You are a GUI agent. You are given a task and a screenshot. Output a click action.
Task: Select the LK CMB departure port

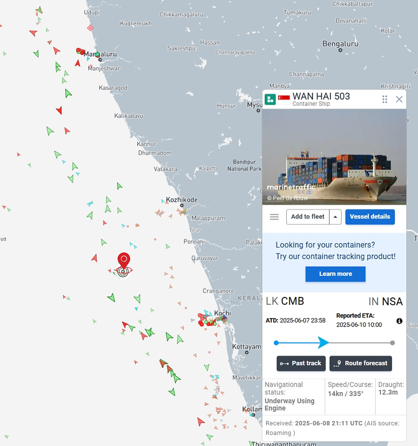coord(285,301)
